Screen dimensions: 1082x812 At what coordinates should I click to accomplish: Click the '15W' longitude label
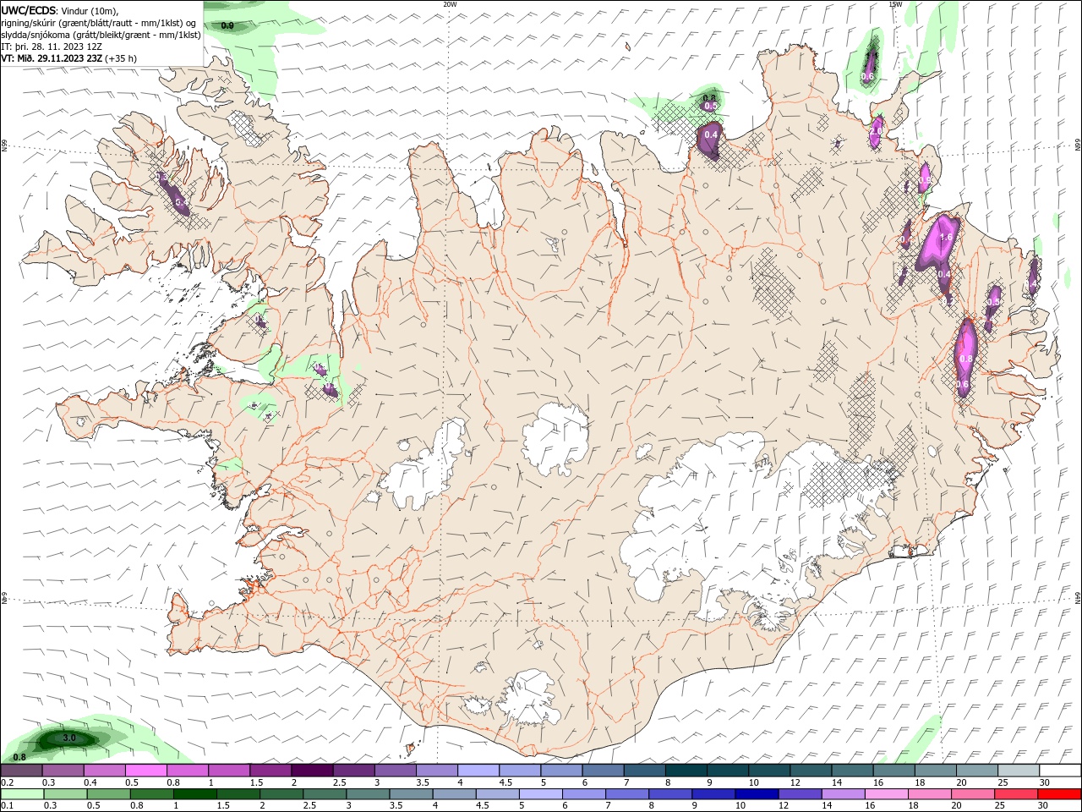click(x=894, y=4)
